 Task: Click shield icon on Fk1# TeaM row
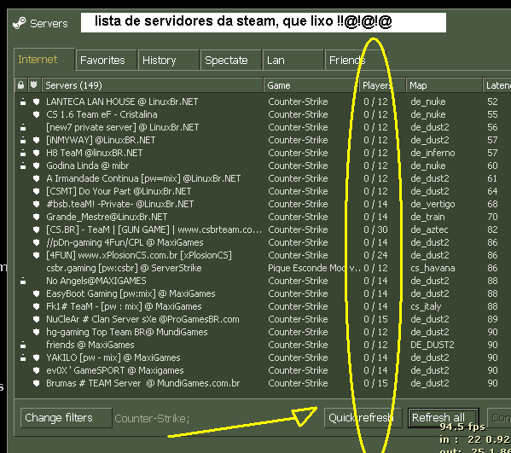point(36,306)
